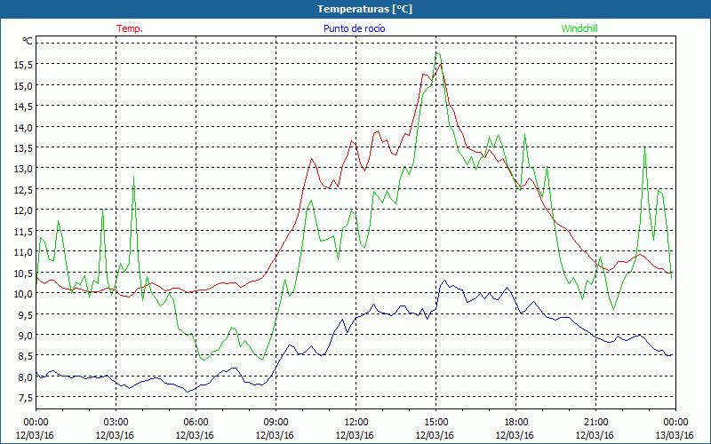The height and width of the screenshot is (444, 711).
Task: Click the 11,5 y-axis value
Action: [x=23, y=231]
